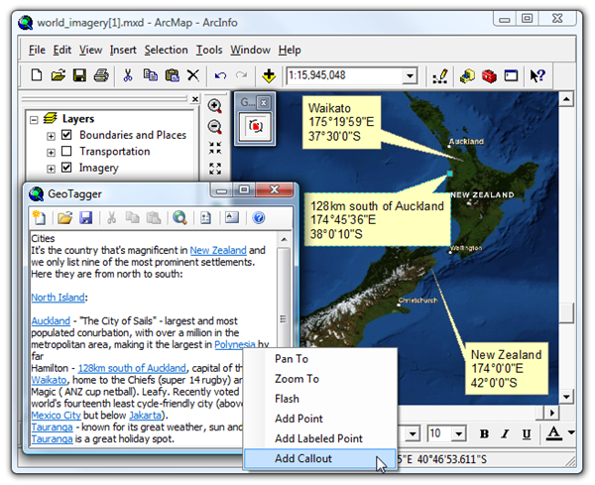The height and width of the screenshot is (485, 595).
Task: Uncheck the Boundaries and Places layer
Action: tap(66, 134)
